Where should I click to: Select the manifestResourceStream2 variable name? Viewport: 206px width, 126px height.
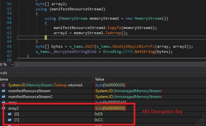coord(30,97)
